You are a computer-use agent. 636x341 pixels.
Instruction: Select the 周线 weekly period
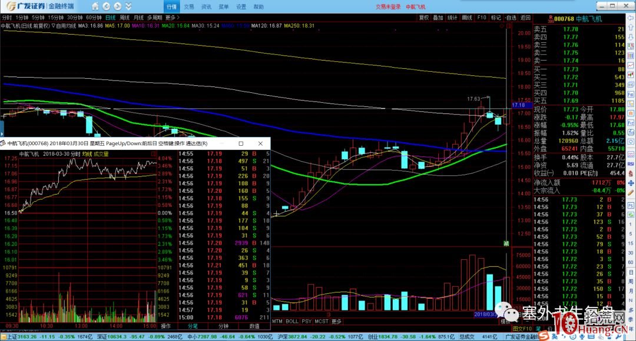124,18
